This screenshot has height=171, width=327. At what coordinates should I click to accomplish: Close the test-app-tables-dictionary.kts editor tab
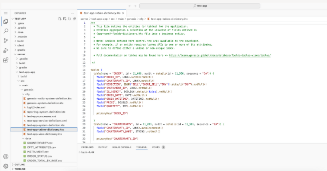coord(124,13)
